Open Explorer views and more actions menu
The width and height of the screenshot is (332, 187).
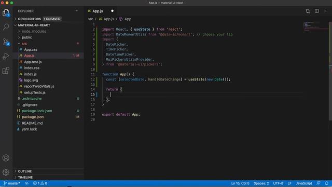[76, 11]
